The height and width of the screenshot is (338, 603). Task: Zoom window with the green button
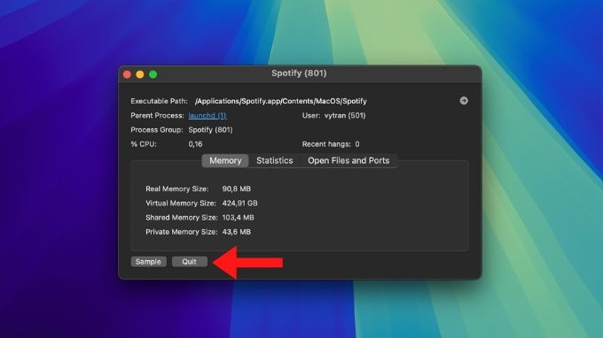(x=153, y=74)
